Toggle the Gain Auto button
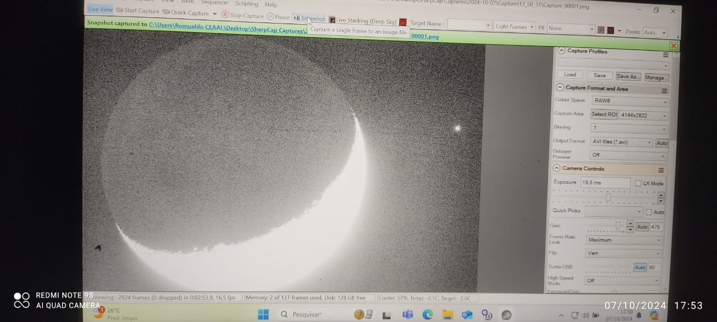 pyautogui.click(x=642, y=227)
